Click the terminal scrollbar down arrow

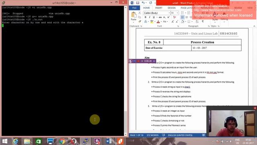126,134
